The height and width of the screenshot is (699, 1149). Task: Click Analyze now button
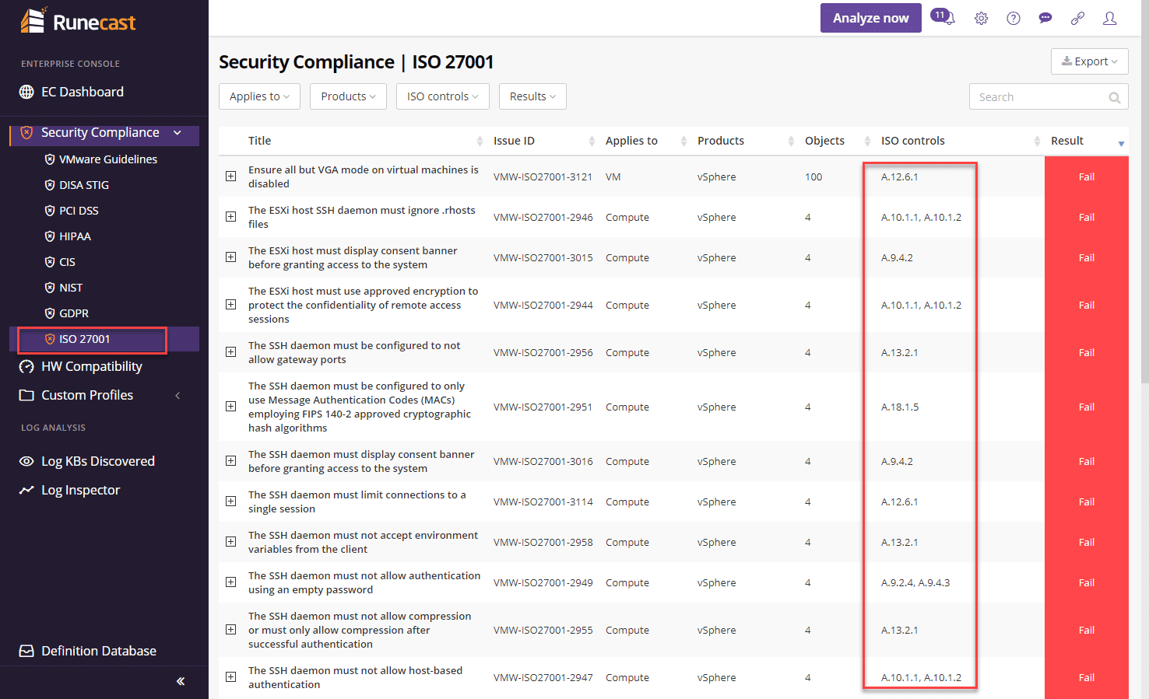pyautogui.click(x=871, y=18)
